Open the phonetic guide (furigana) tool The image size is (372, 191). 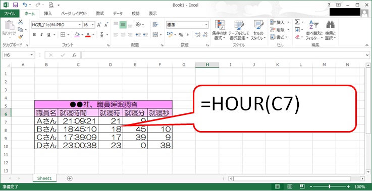point(102,35)
